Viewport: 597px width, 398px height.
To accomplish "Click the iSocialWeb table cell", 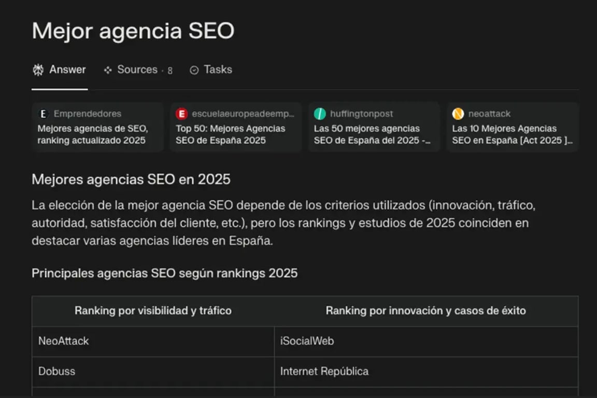I will tap(426, 341).
